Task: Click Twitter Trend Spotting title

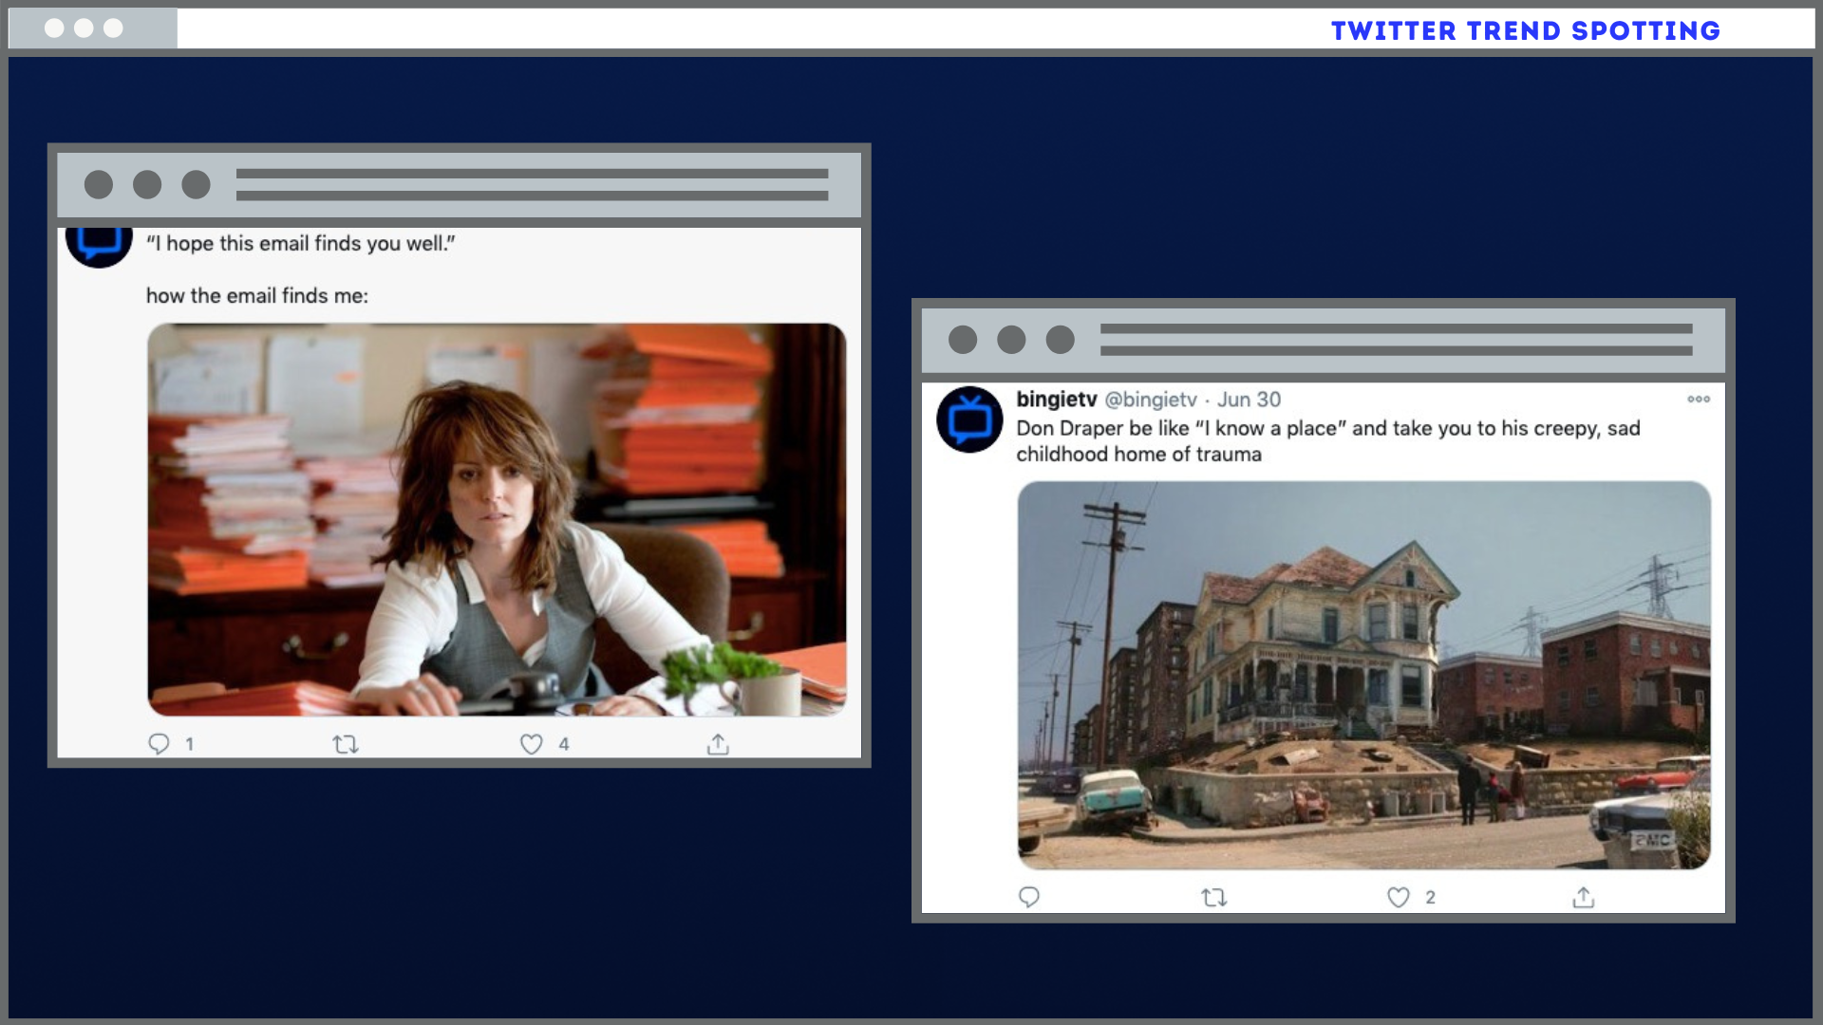Action: [x=1525, y=30]
